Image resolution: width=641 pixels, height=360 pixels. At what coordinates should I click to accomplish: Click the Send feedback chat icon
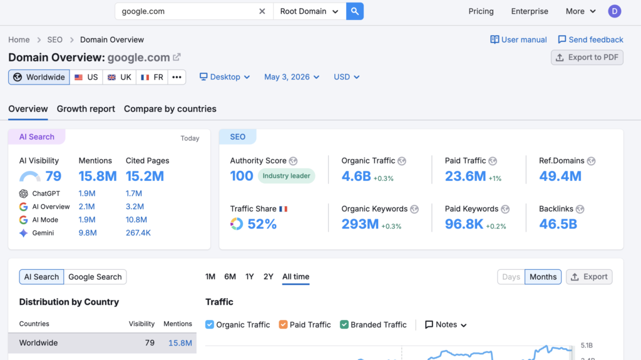coord(562,39)
